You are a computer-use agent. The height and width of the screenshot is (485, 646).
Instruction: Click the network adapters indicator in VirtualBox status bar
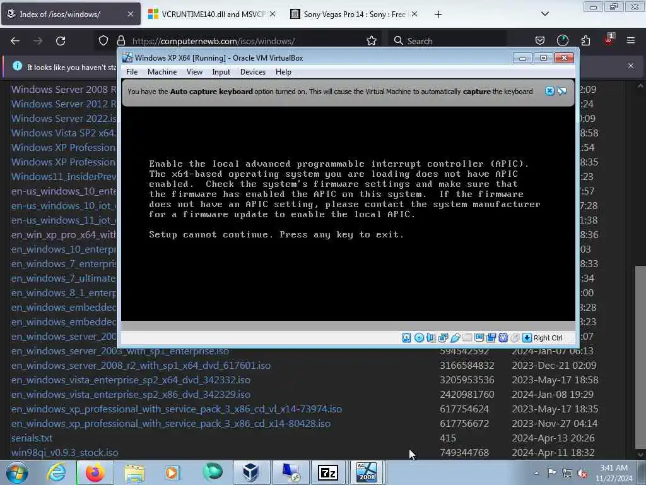(x=443, y=338)
